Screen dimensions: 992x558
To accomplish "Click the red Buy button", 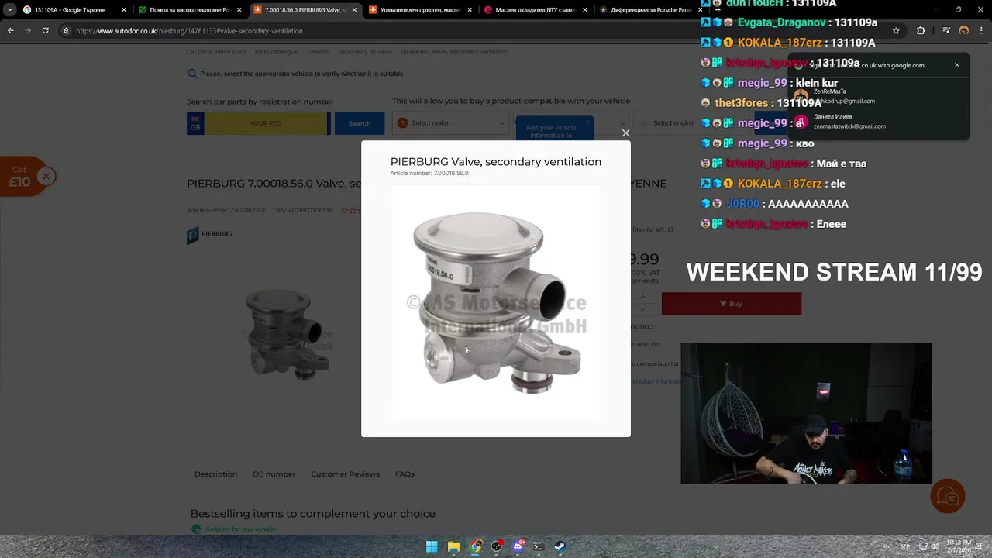I will (731, 304).
